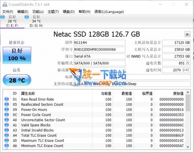Select the status icon for disk C: E: F:
The image size is (194, 153).
tap(3, 17)
